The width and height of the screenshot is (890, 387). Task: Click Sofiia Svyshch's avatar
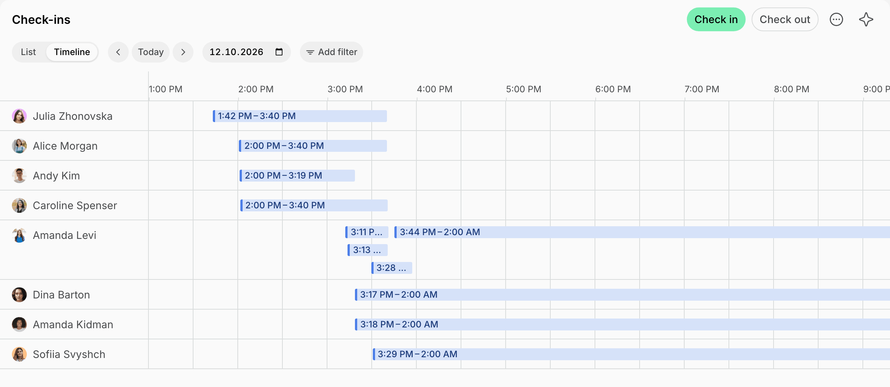(x=19, y=354)
